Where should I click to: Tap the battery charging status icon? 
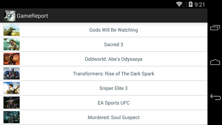coord(191,4)
